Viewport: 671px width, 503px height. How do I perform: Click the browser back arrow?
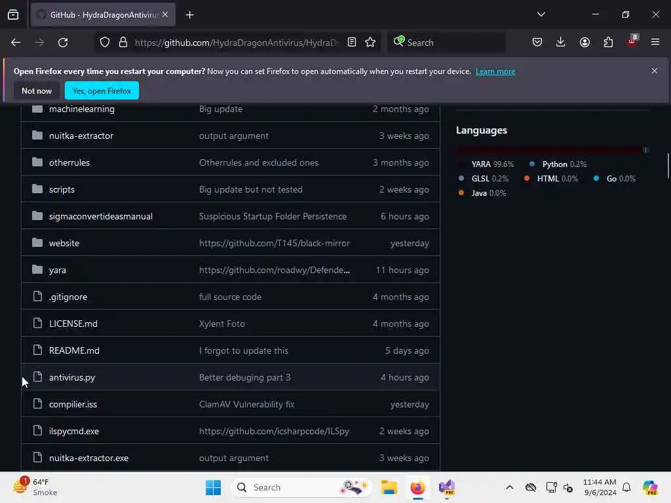pyautogui.click(x=16, y=43)
